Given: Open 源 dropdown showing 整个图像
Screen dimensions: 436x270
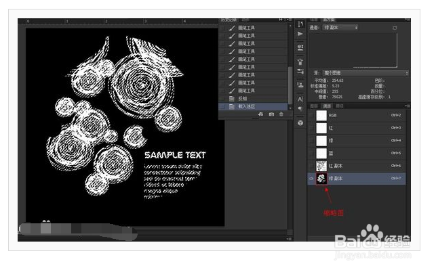Looking at the screenshot, I should point(365,73).
